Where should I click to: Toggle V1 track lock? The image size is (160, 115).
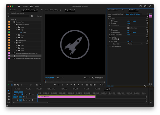pyautogui.click(x=18, y=97)
